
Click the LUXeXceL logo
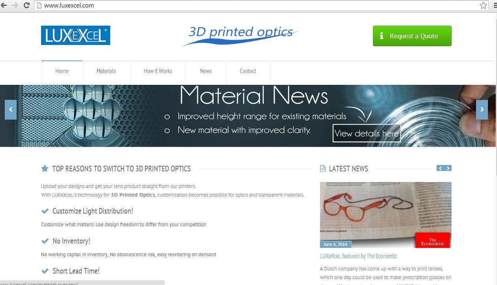tap(75, 36)
